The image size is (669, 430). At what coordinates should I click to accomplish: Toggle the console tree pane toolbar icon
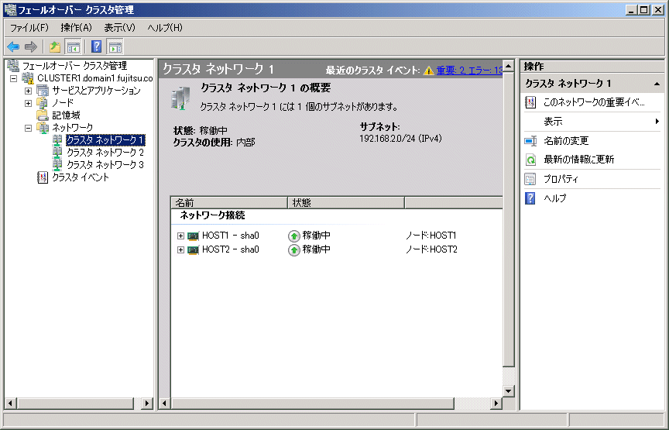click(x=73, y=46)
